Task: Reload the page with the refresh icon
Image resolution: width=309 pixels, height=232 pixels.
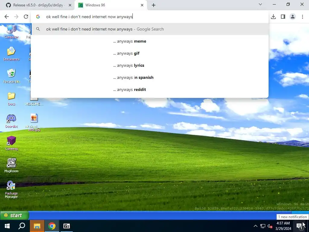Action: [x=26, y=17]
